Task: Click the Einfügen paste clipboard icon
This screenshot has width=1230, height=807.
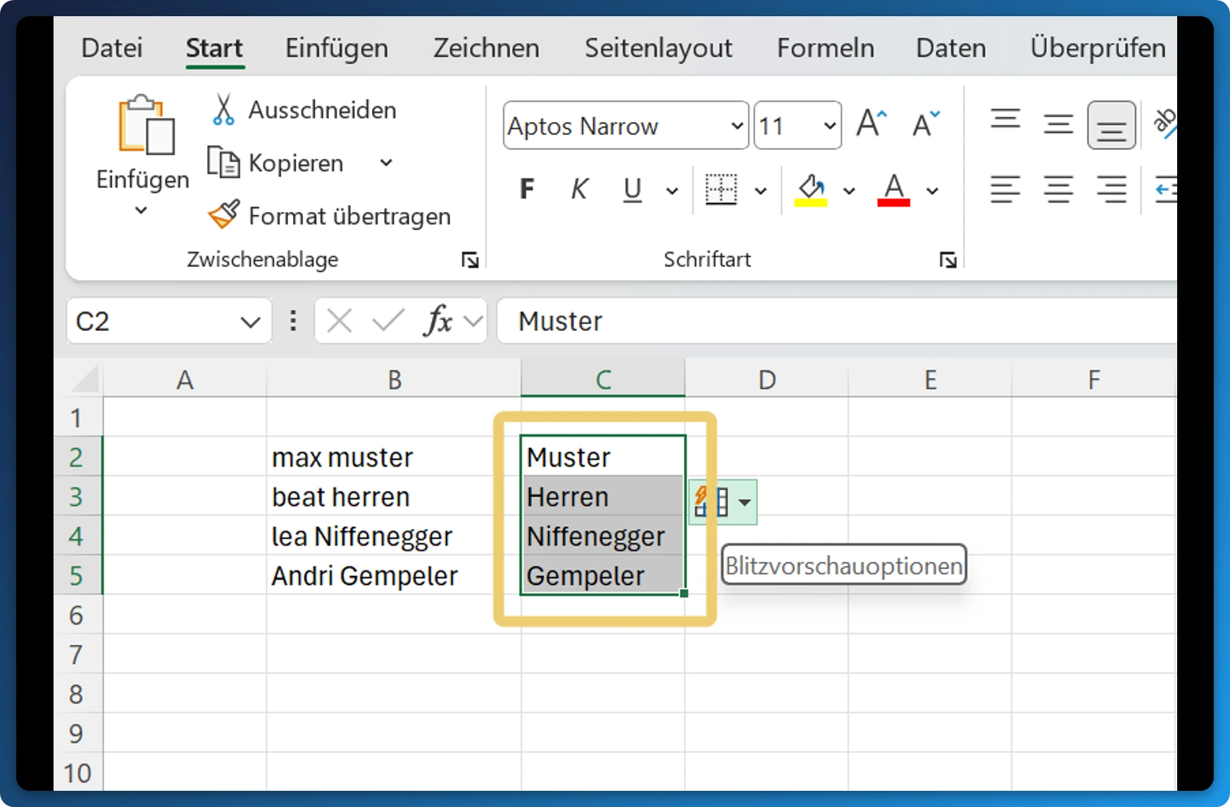Action: pyautogui.click(x=146, y=125)
